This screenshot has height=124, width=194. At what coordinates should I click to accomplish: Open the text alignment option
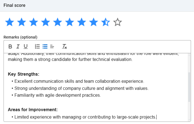pos(52,46)
